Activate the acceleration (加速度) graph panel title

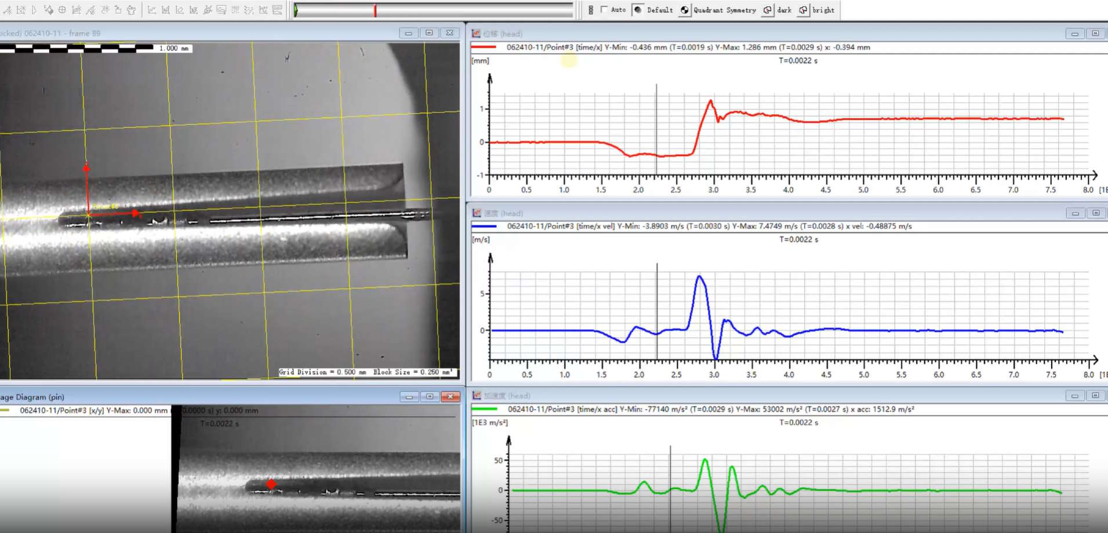coord(507,396)
